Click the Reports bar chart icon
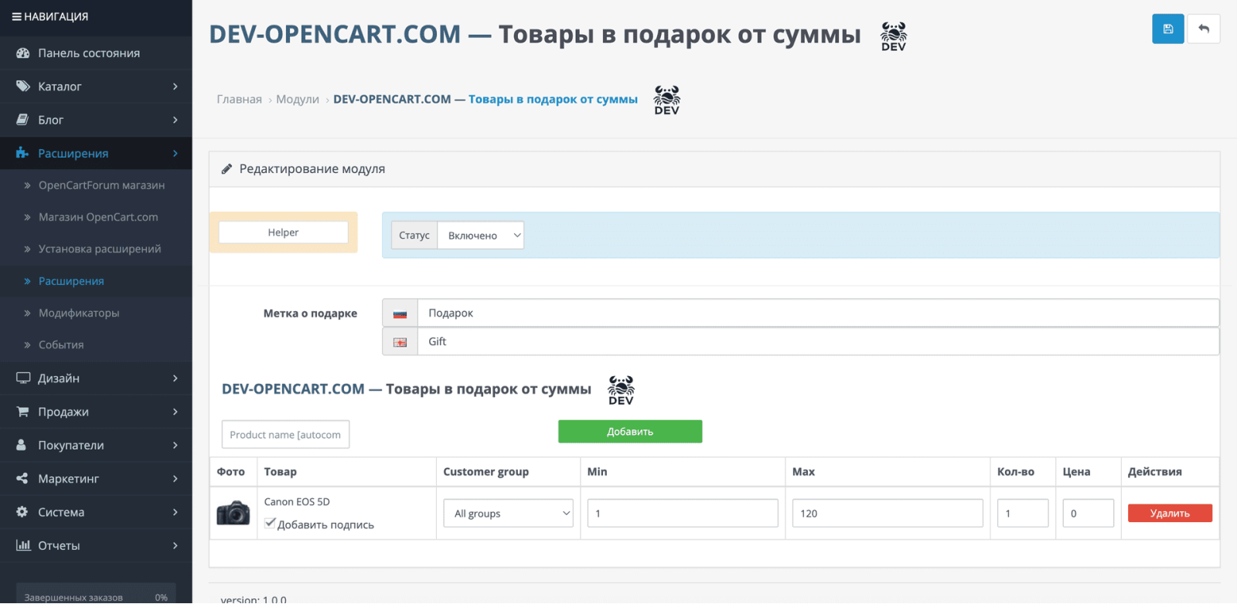The image size is (1237, 604). [x=23, y=545]
